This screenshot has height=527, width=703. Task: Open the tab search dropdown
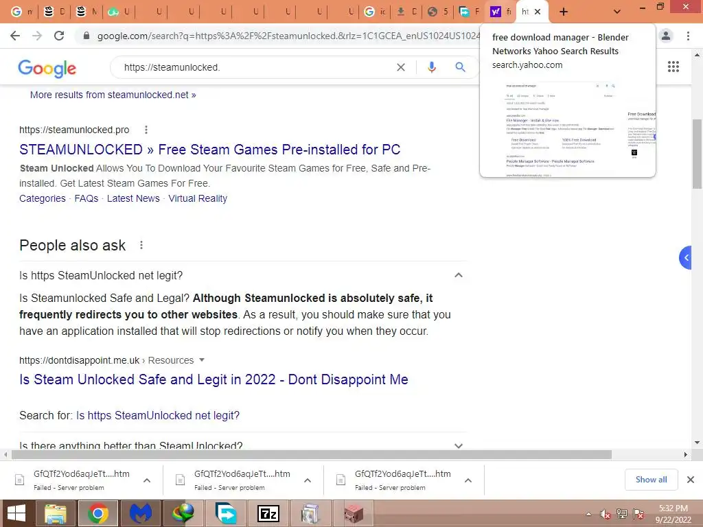pyautogui.click(x=617, y=12)
